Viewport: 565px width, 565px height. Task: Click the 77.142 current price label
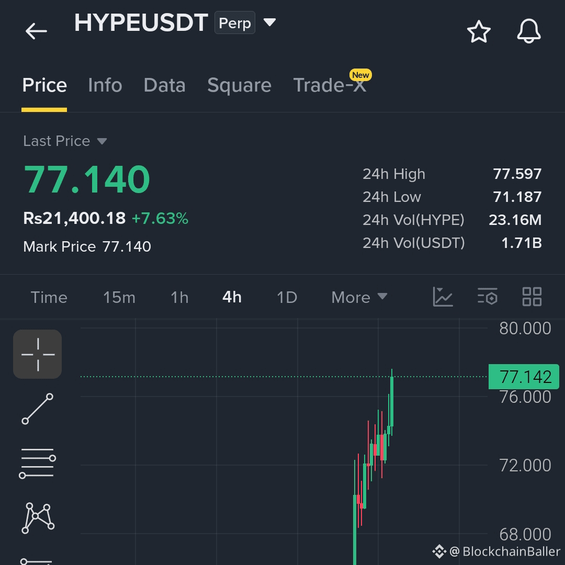pos(524,377)
